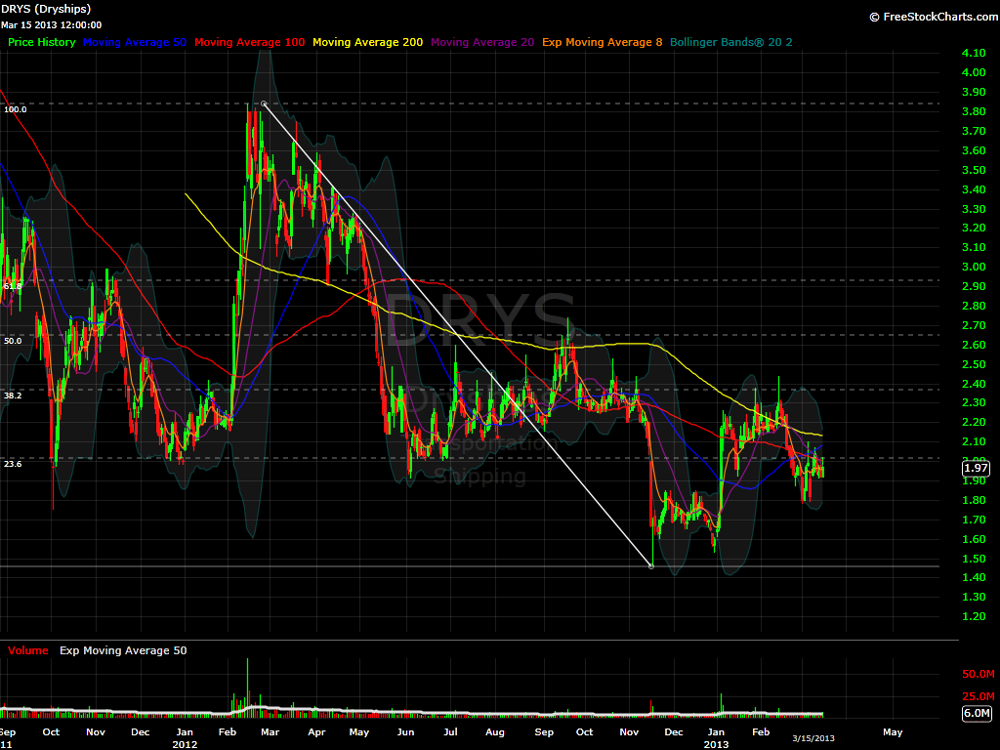
Task: Select the red Volume pane label
Action: pyautogui.click(x=28, y=650)
